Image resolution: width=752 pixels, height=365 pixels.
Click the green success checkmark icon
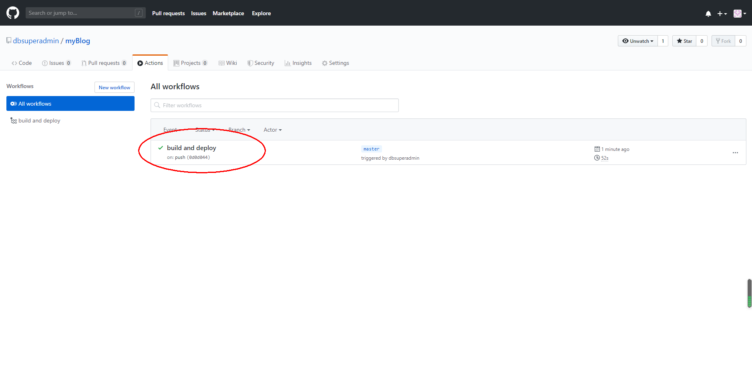coord(161,148)
